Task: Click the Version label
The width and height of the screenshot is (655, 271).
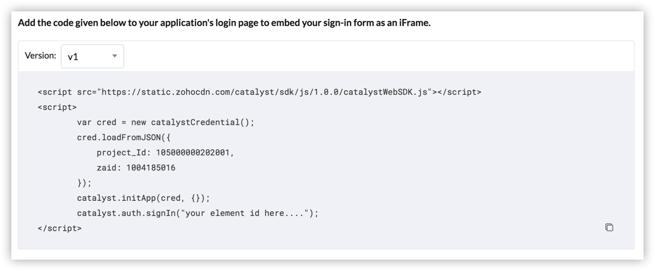Action: 41,56
